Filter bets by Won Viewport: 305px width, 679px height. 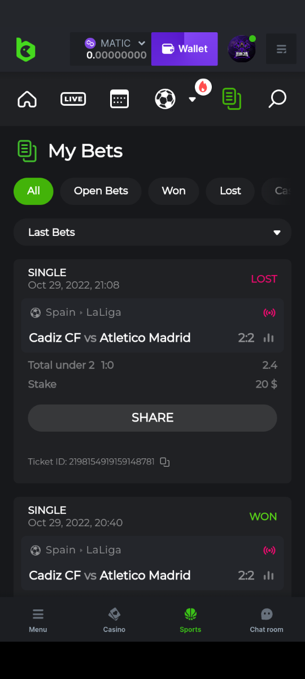click(x=173, y=191)
